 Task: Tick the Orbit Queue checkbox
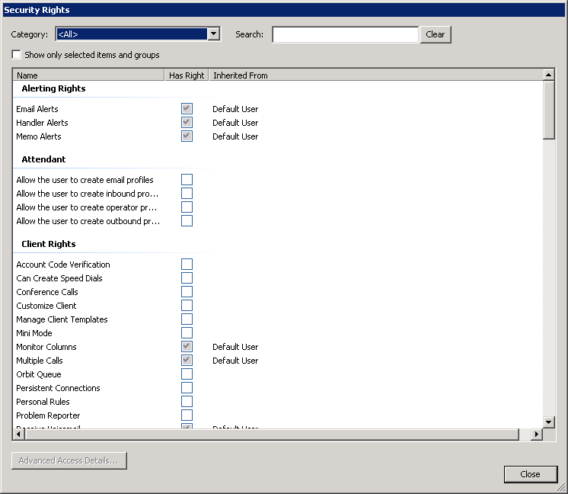point(187,374)
